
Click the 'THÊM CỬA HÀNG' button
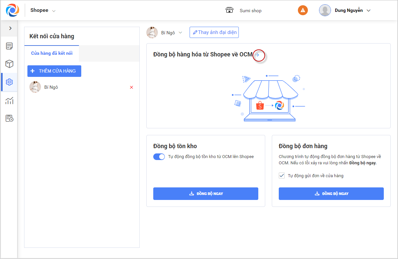point(54,71)
